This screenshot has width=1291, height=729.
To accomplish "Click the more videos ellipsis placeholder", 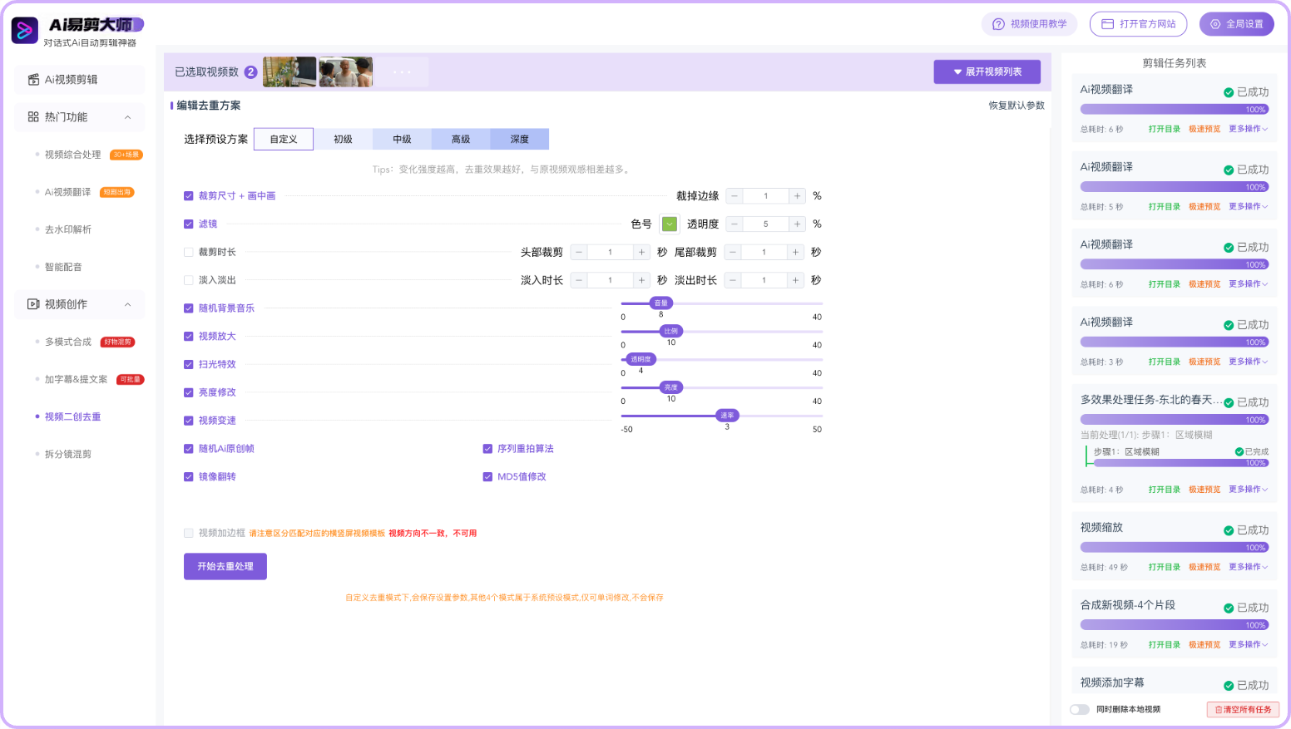I will point(402,72).
